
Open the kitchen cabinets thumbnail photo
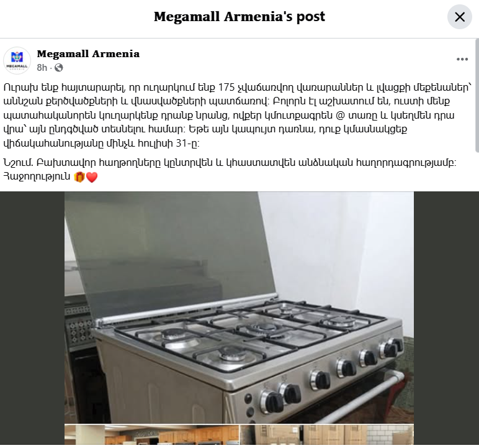coord(151,435)
